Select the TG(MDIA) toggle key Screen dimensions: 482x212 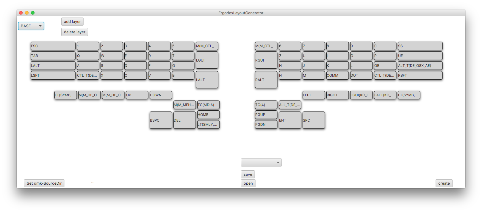tap(208, 105)
